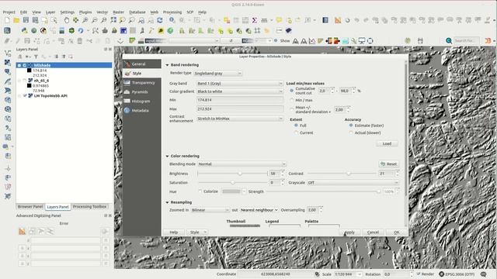Select Cumulative count cut radio button
The image size is (497, 279).
pos(292,91)
